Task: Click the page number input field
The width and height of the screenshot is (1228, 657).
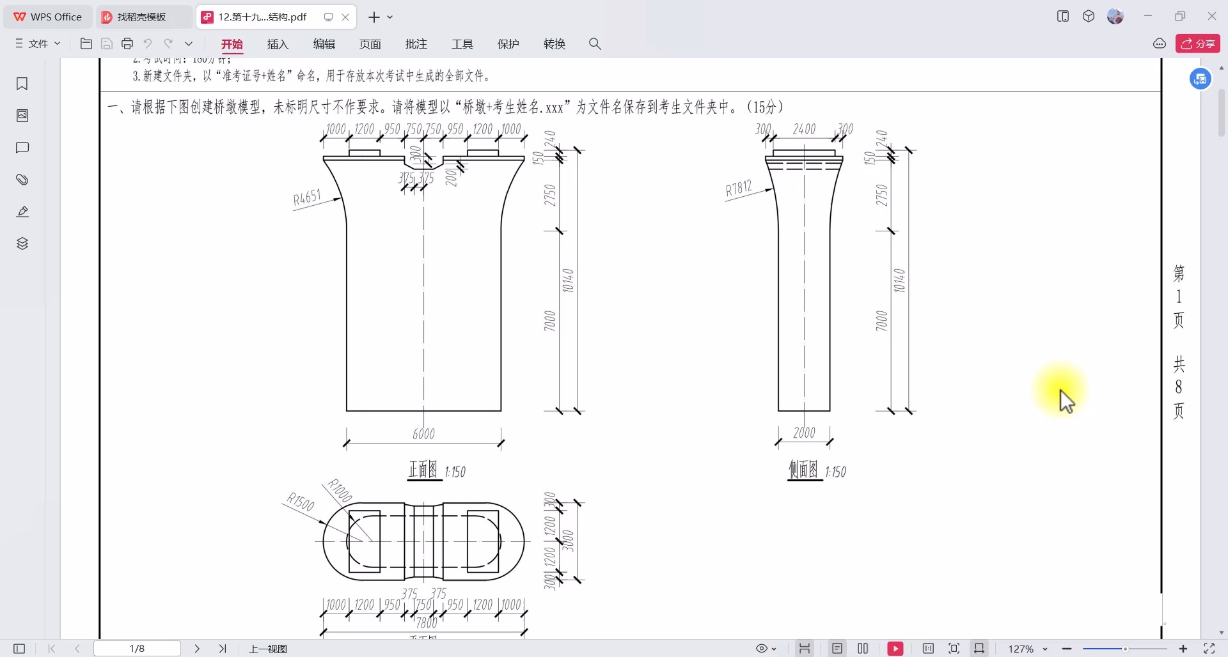Action: pyautogui.click(x=137, y=649)
